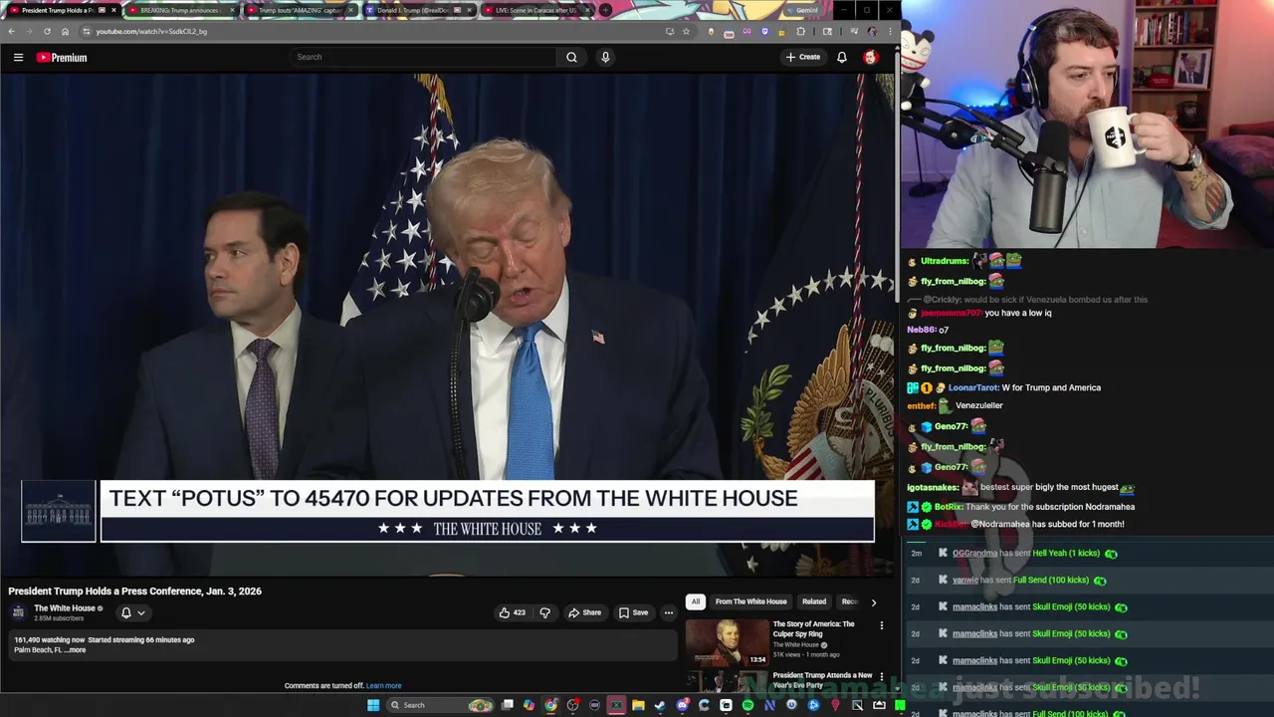Click the Gemini button in browser title bar

point(803,10)
